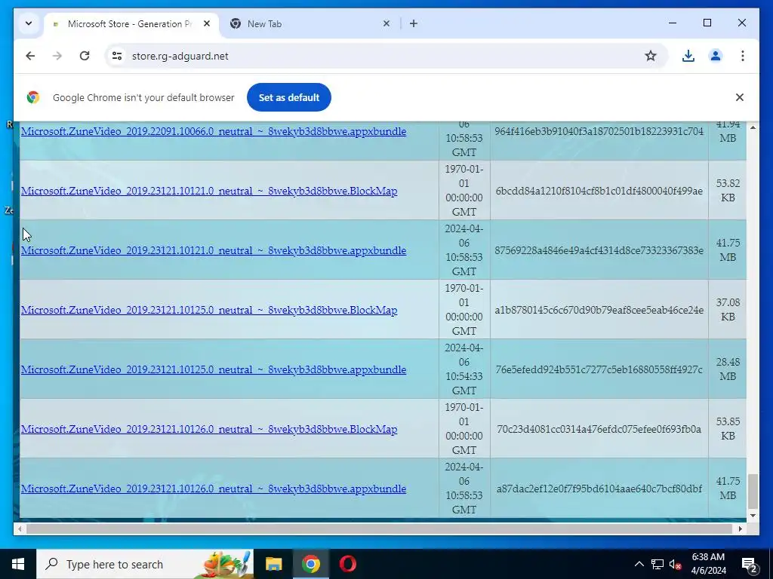Open the Windows Start menu
Image resolution: width=773 pixels, height=579 pixels.
pyautogui.click(x=18, y=564)
